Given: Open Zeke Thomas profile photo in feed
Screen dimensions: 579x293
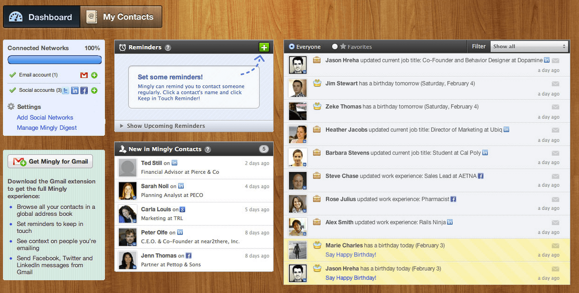Looking at the screenshot, I should [x=298, y=111].
